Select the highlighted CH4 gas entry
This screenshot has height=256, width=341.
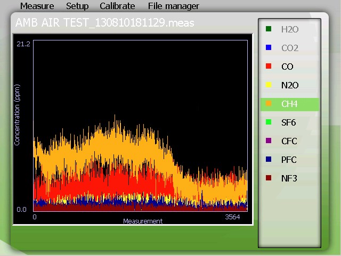[290, 104]
